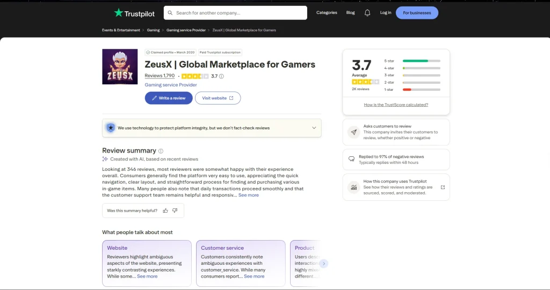Click the thumbs down icon

175,211
